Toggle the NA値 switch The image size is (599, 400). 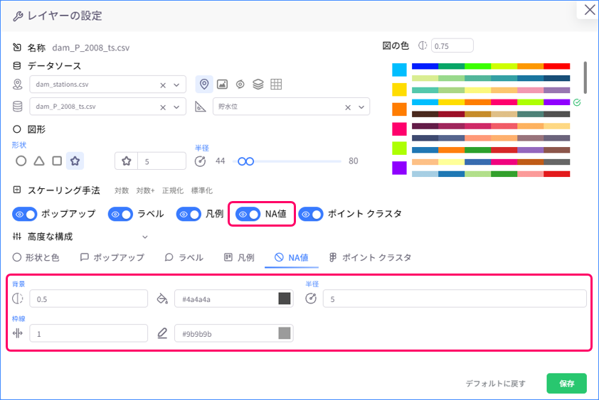click(x=248, y=214)
